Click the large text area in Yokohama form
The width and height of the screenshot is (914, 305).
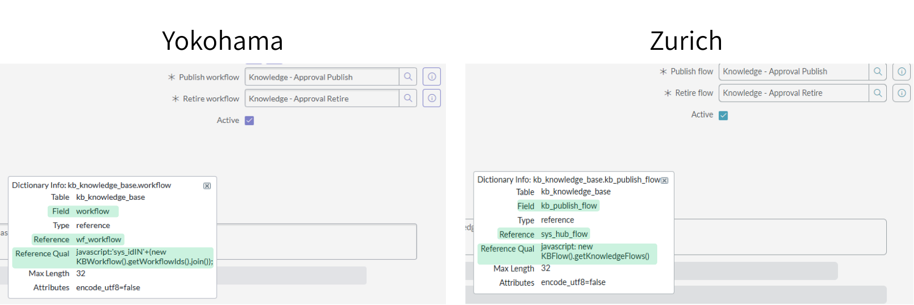pos(316,241)
